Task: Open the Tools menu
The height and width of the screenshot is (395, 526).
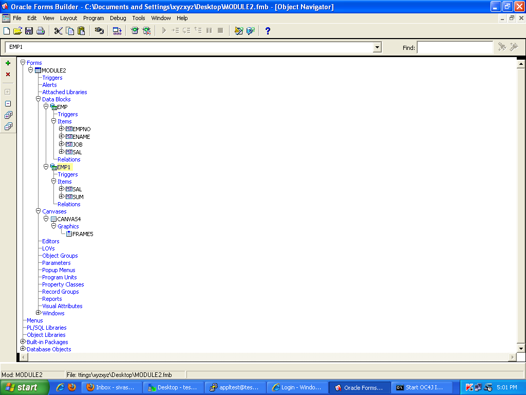Action: pos(139,18)
